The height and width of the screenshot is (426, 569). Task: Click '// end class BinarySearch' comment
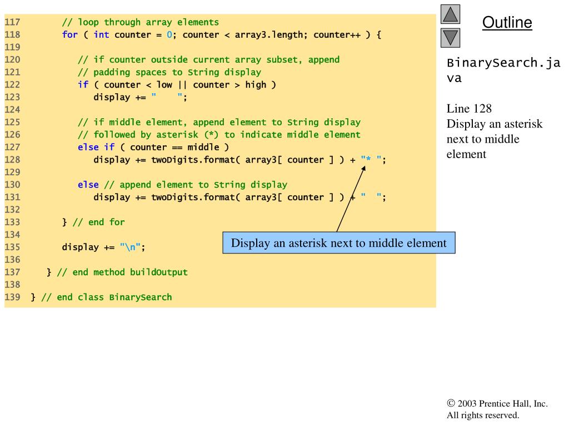click(107, 297)
